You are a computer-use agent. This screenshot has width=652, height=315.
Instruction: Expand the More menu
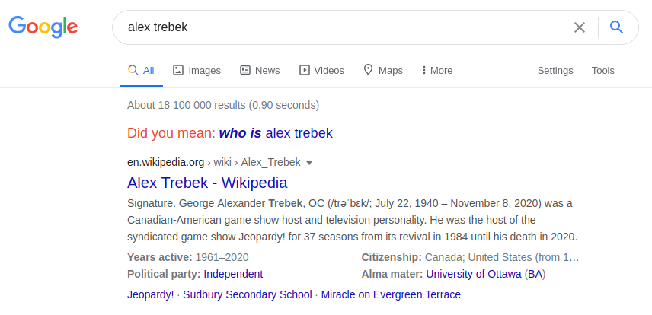pyautogui.click(x=437, y=70)
